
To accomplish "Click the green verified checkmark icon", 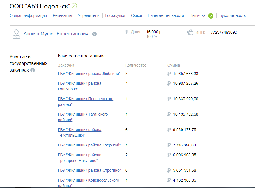I will point(74,6).
